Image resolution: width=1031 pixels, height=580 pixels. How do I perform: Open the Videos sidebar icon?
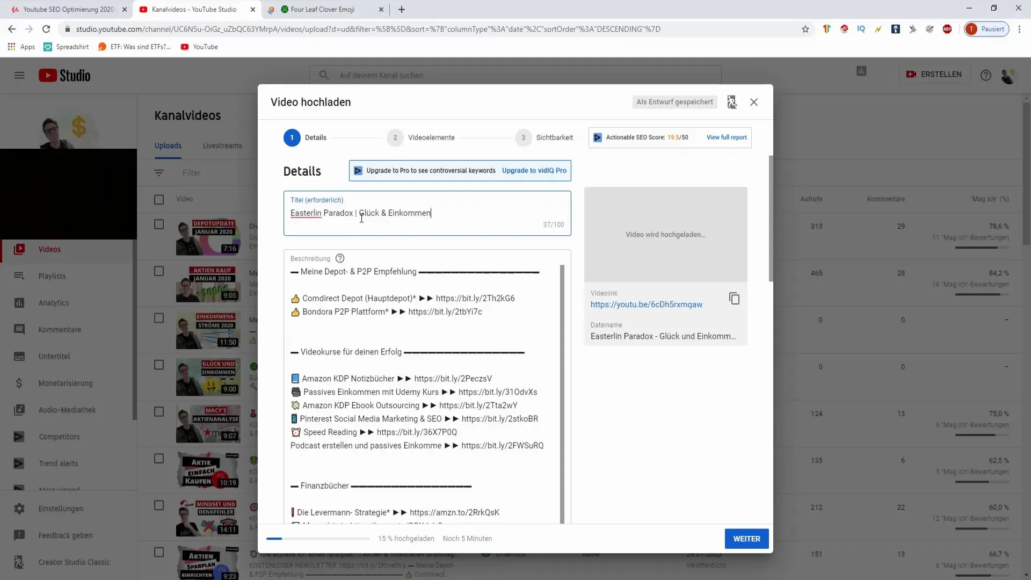pos(19,249)
